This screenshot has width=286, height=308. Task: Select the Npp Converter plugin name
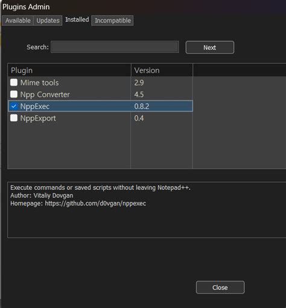tap(45, 95)
